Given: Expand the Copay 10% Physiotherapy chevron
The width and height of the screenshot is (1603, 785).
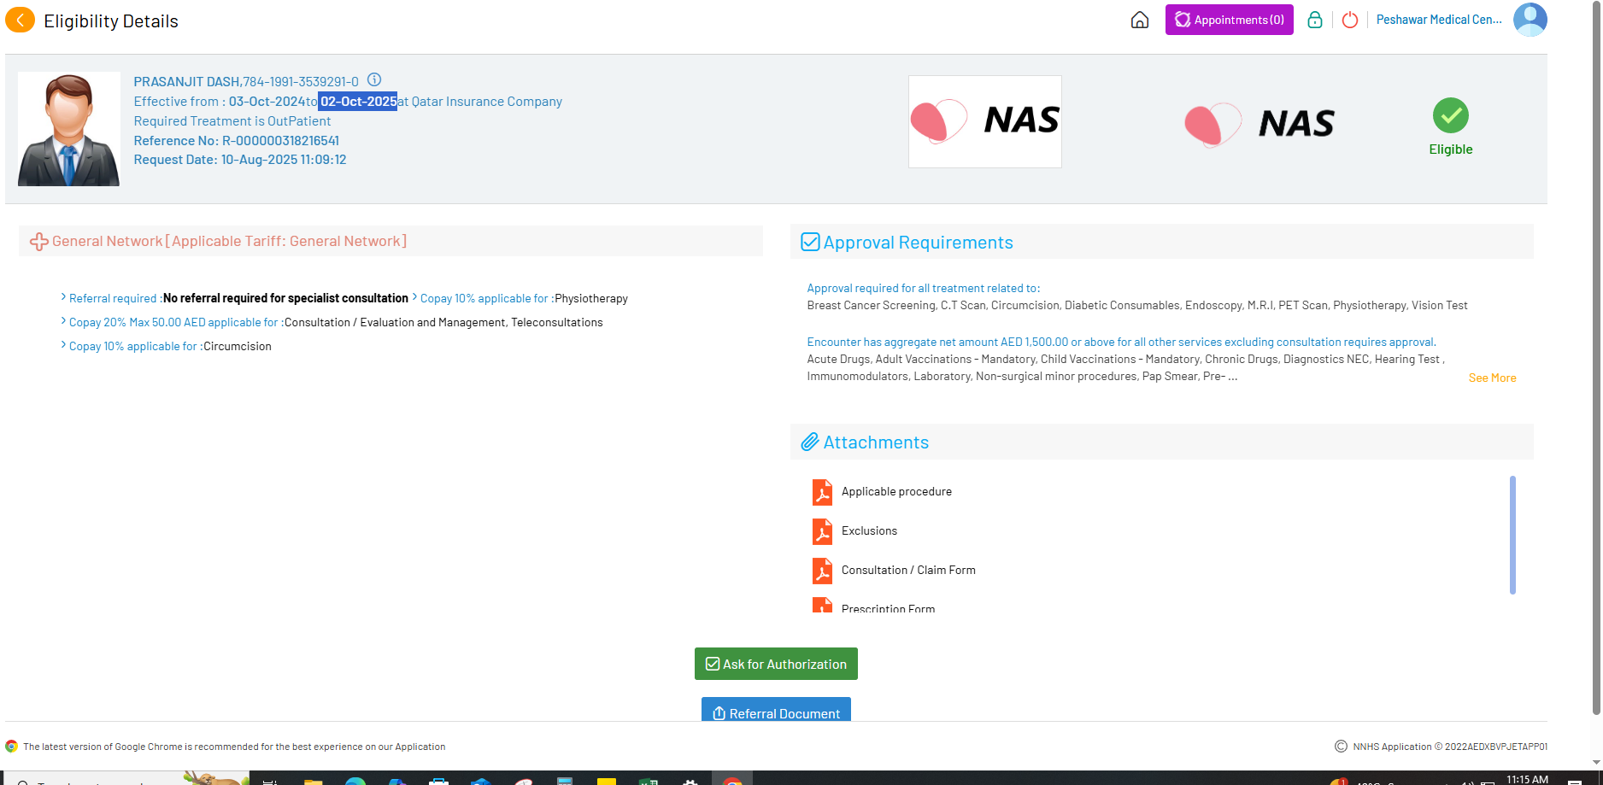Looking at the screenshot, I should click(414, 297).
